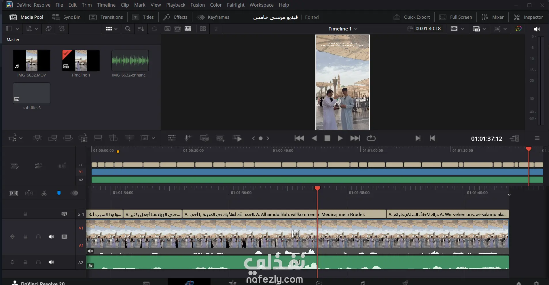Mute the A2 audio track
Image resolution: width=549 pixels, height=285 pixels.
[x=51, y=262]
